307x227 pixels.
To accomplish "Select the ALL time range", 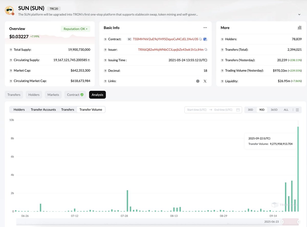I will pos(286,110).
